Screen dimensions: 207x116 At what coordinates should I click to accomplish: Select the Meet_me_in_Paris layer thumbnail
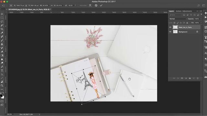pyautogui.click(x=175, y=27)
